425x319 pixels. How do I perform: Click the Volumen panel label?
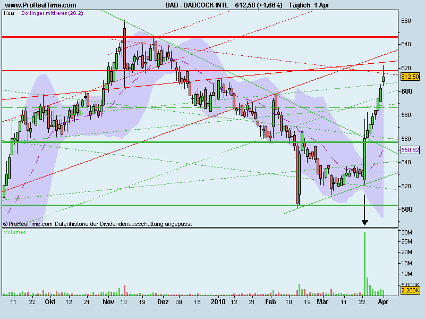15,232
